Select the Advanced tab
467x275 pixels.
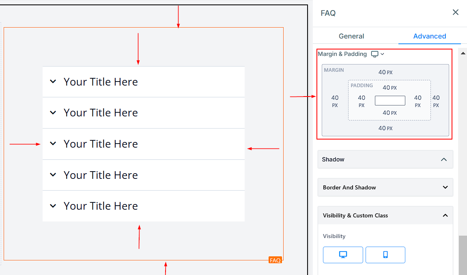(429, 36)
